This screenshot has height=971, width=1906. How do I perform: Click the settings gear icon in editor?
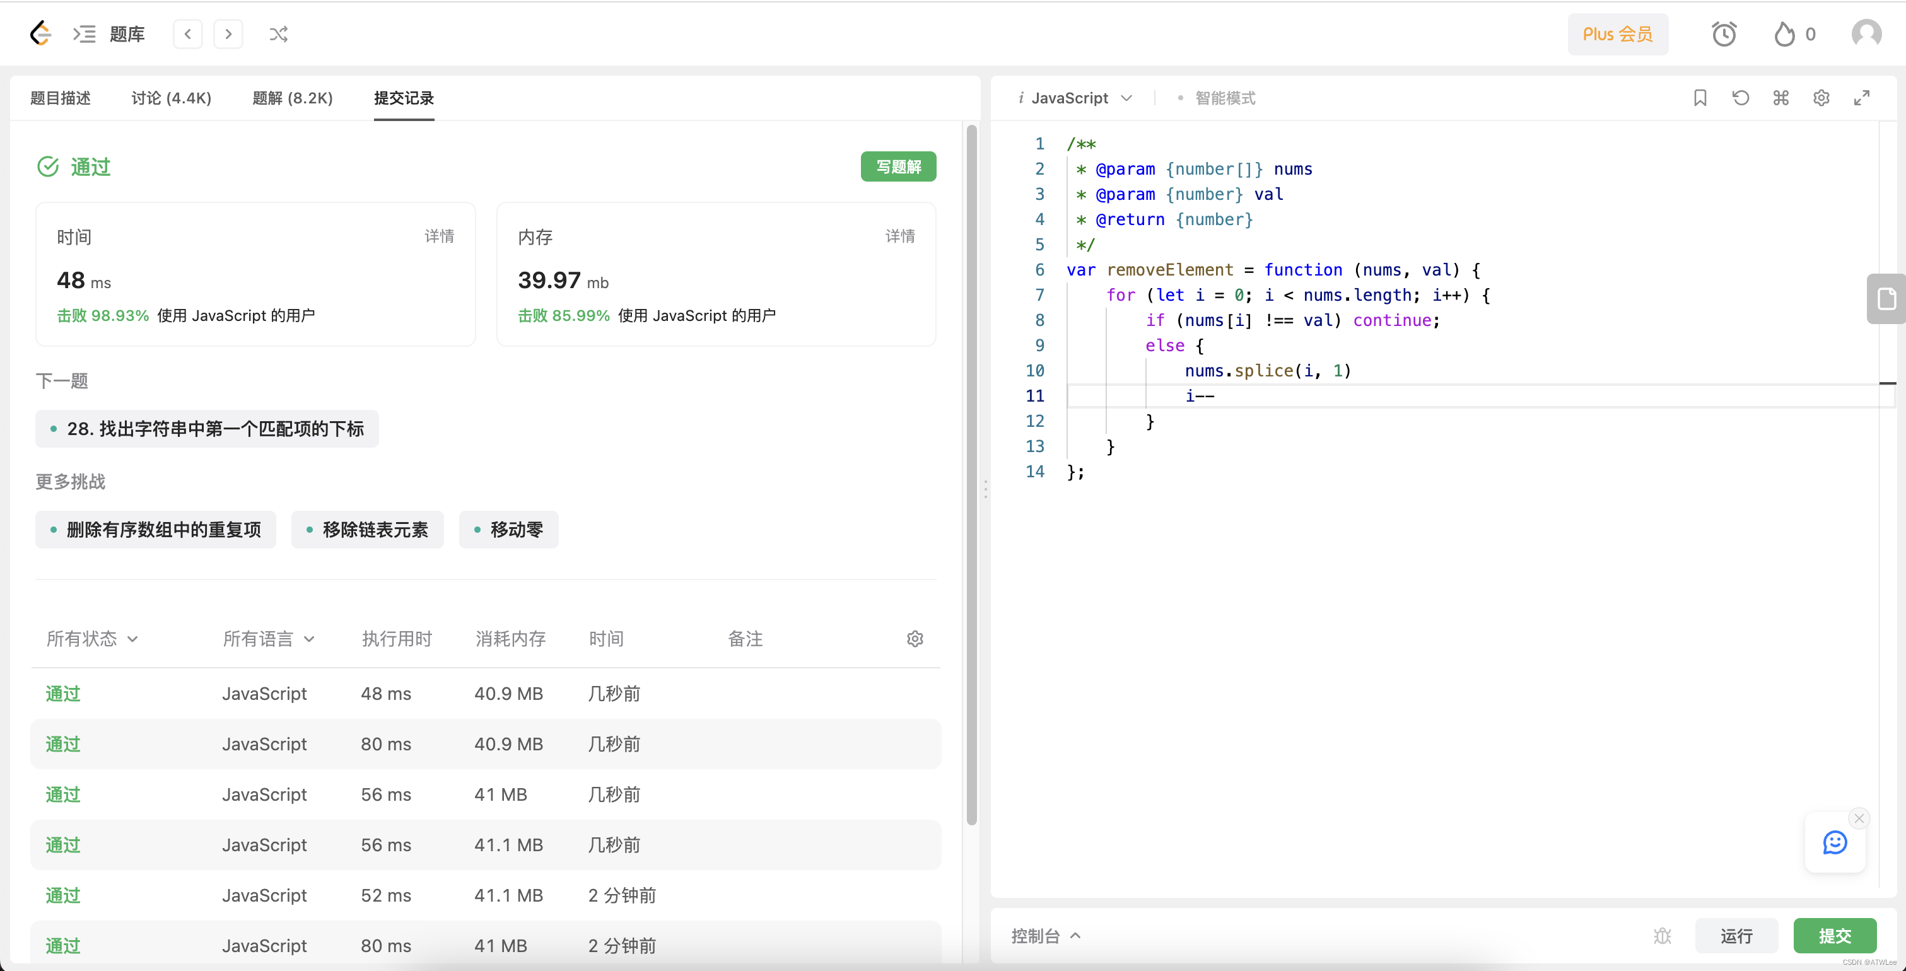(1821, 98)
